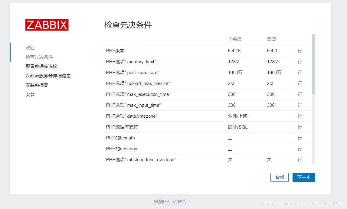The width and height of the screenshot is (347, 209).
Task: Click current value 5.4.16
Action: point(234,51)
